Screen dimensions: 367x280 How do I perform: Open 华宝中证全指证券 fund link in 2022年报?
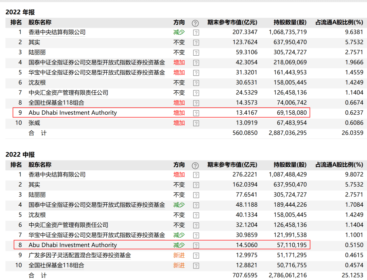(x=97, y=72)
